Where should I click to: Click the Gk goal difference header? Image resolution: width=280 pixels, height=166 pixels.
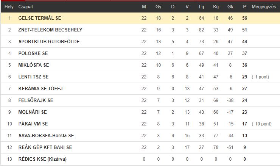pos(230,7)
